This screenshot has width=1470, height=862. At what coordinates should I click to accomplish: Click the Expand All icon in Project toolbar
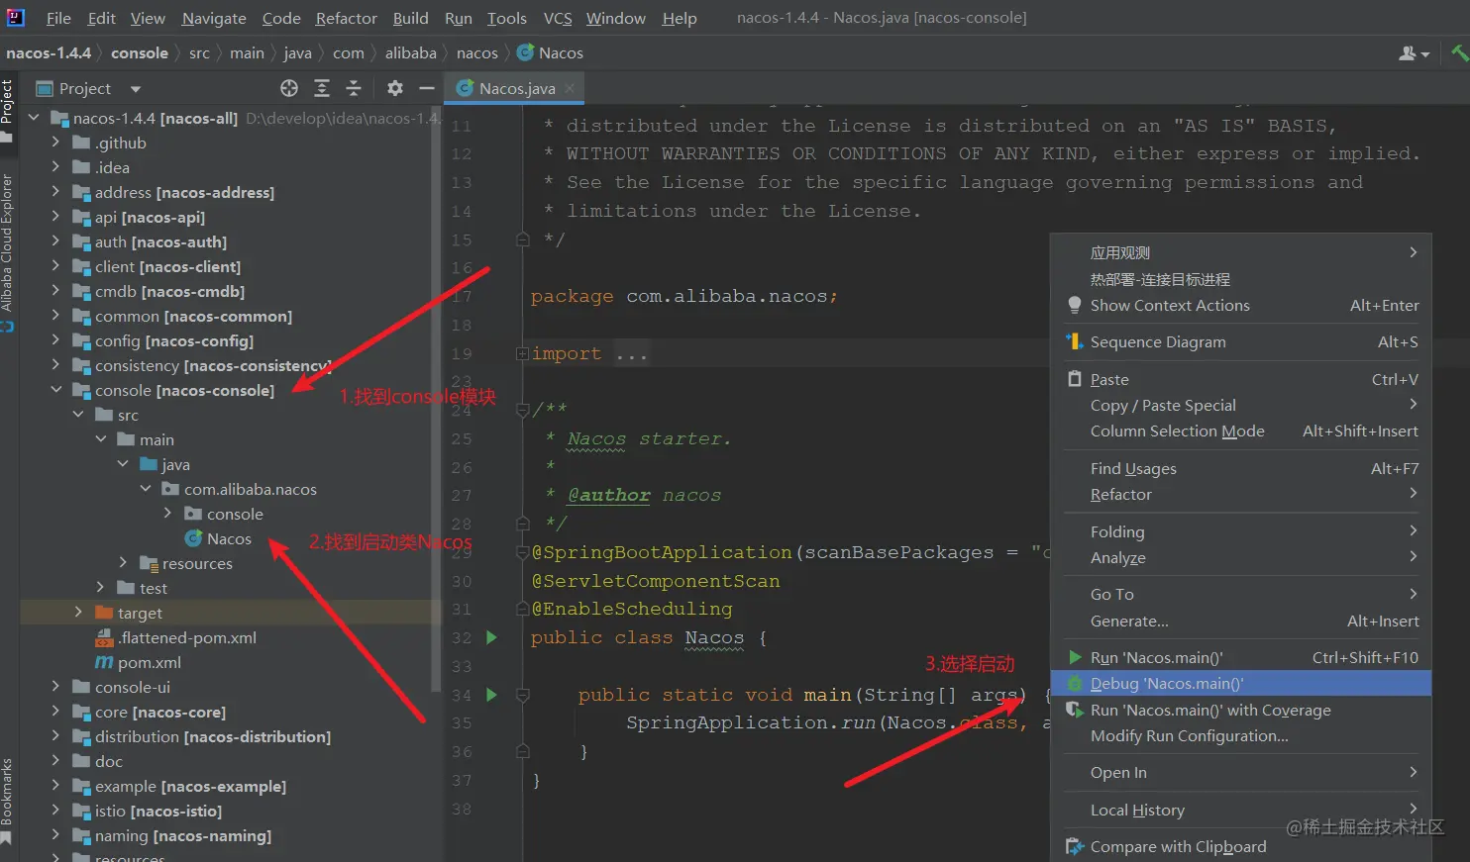322,88
